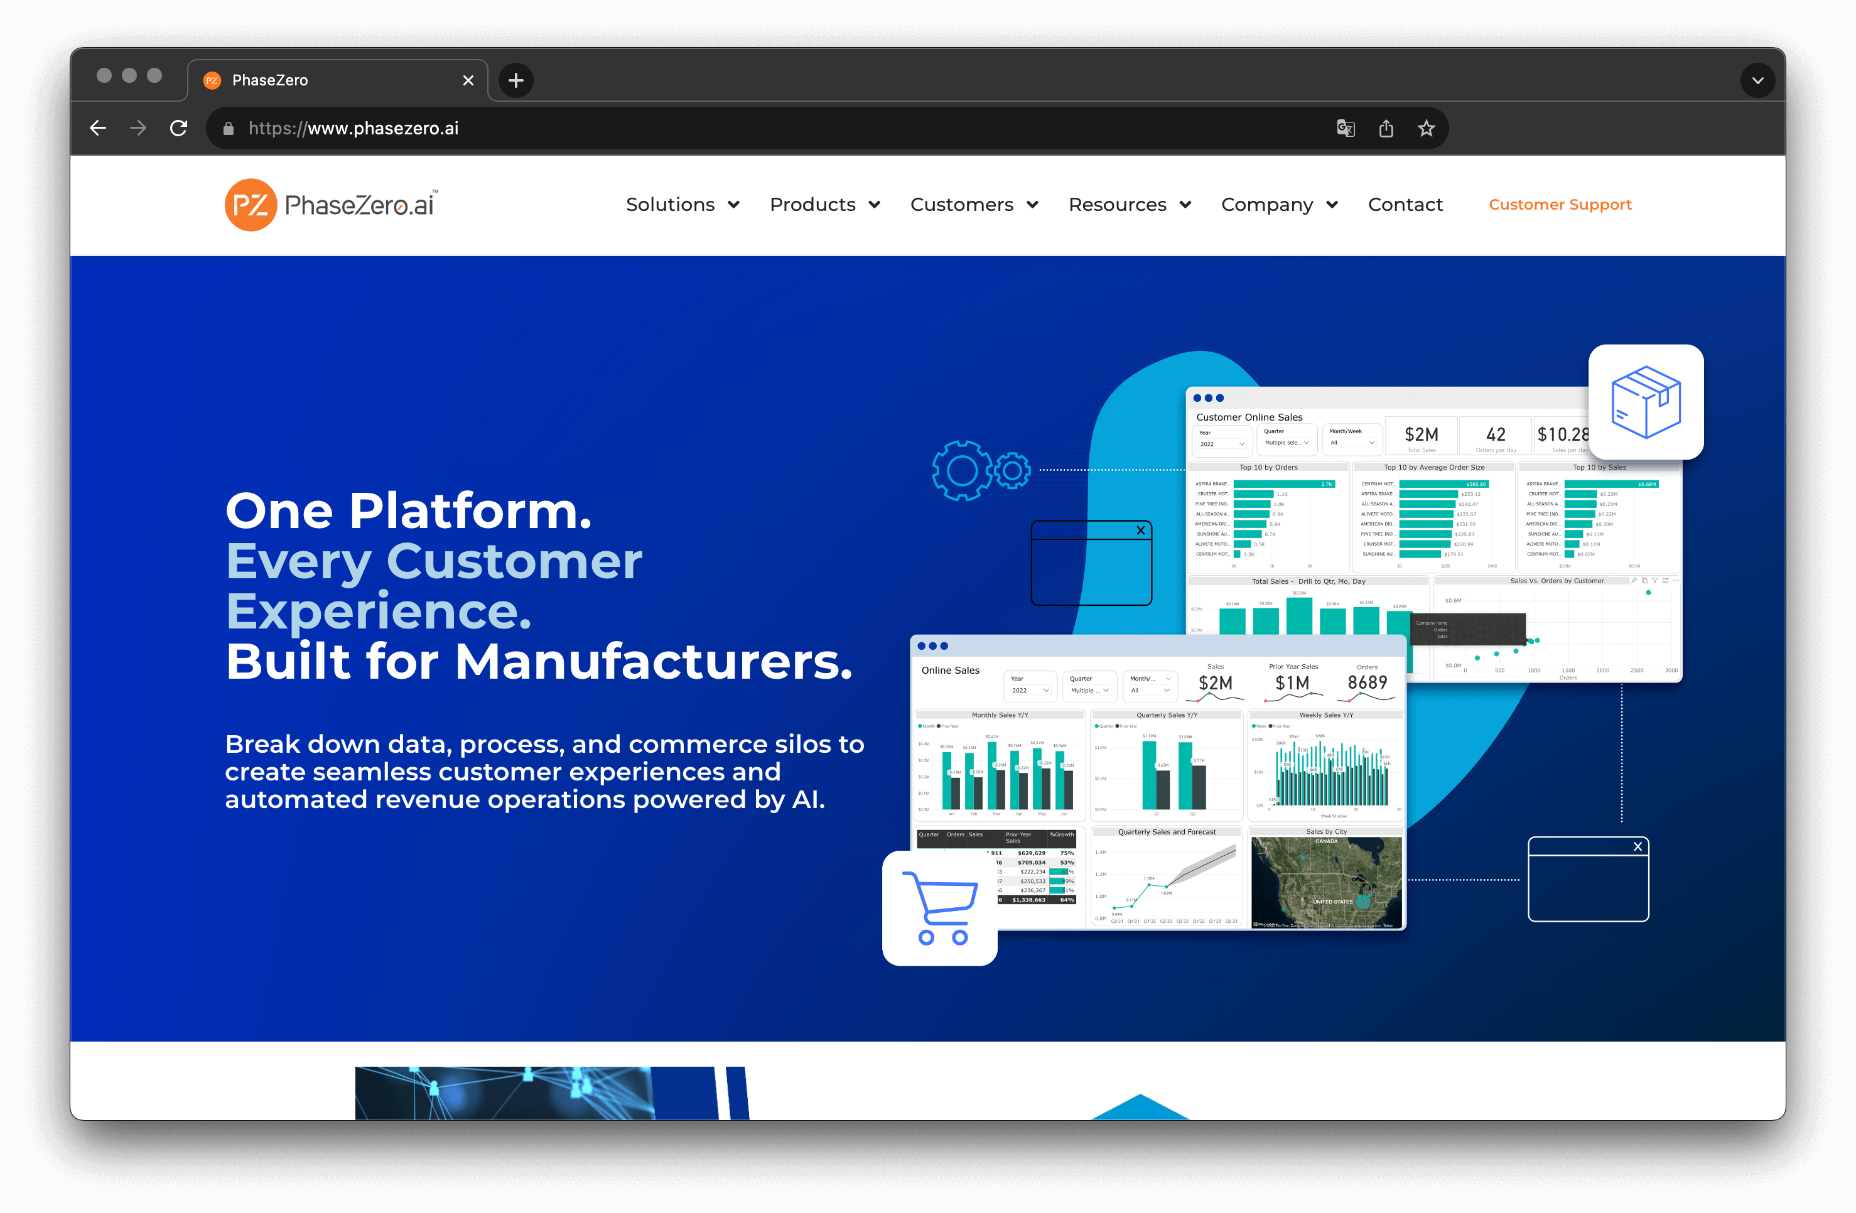The height and width of the screenshot is (1213, 1856).
Task: Click the 'Every Customer Experience.' text
Action: 434,586
